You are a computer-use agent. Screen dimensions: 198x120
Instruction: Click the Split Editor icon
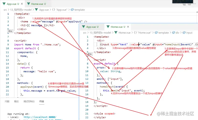(x=189, y=4)
